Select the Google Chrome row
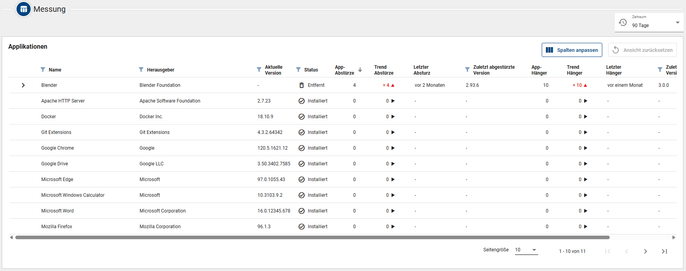 click(x=57, y=148)
